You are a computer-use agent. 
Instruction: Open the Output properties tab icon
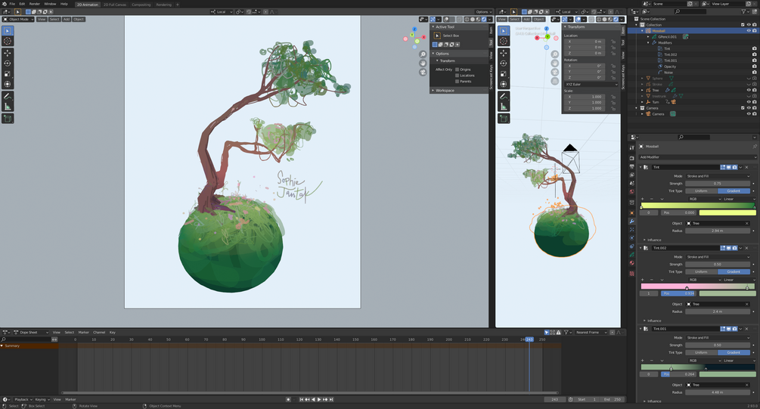tap(631, 166)
